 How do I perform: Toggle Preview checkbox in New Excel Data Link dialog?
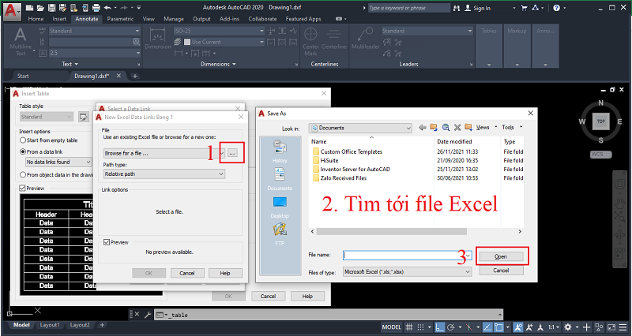click(x=107, y=242)
